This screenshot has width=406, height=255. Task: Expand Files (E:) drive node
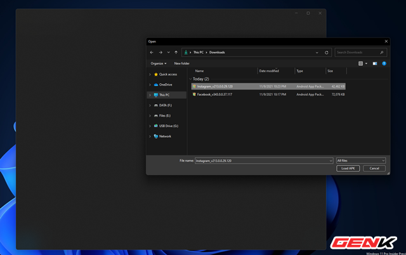click(x=150, y=115)
